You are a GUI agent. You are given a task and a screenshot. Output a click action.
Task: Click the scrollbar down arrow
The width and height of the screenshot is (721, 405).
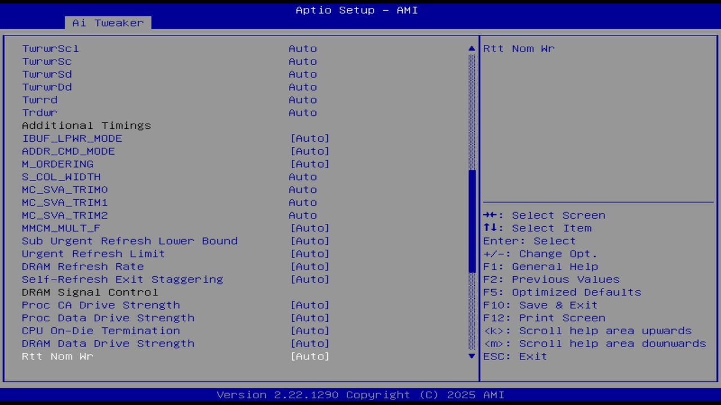(x=471, y=356)
